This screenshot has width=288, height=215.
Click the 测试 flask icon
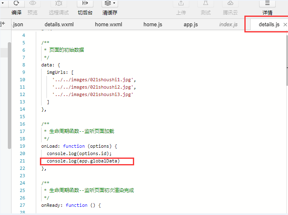[206, 3]
